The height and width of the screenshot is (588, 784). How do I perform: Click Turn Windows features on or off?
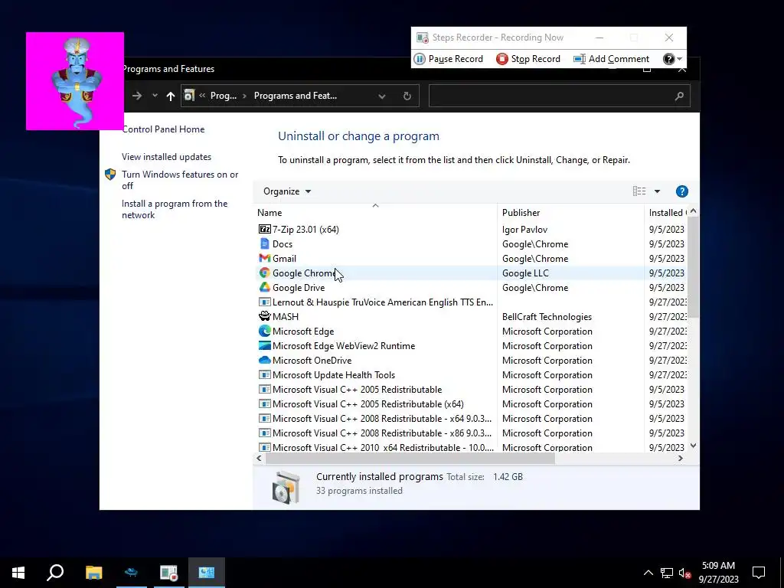point(180,180)
